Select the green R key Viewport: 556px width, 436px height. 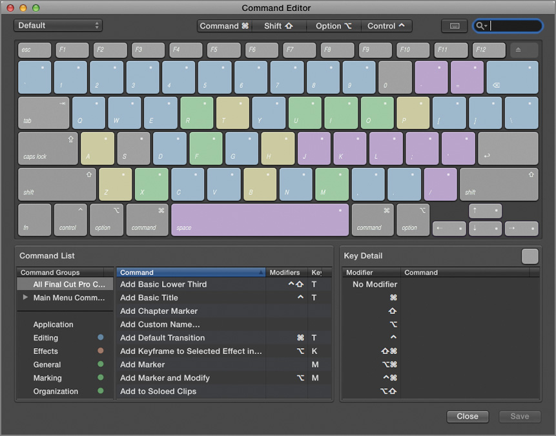click(197, 113)
